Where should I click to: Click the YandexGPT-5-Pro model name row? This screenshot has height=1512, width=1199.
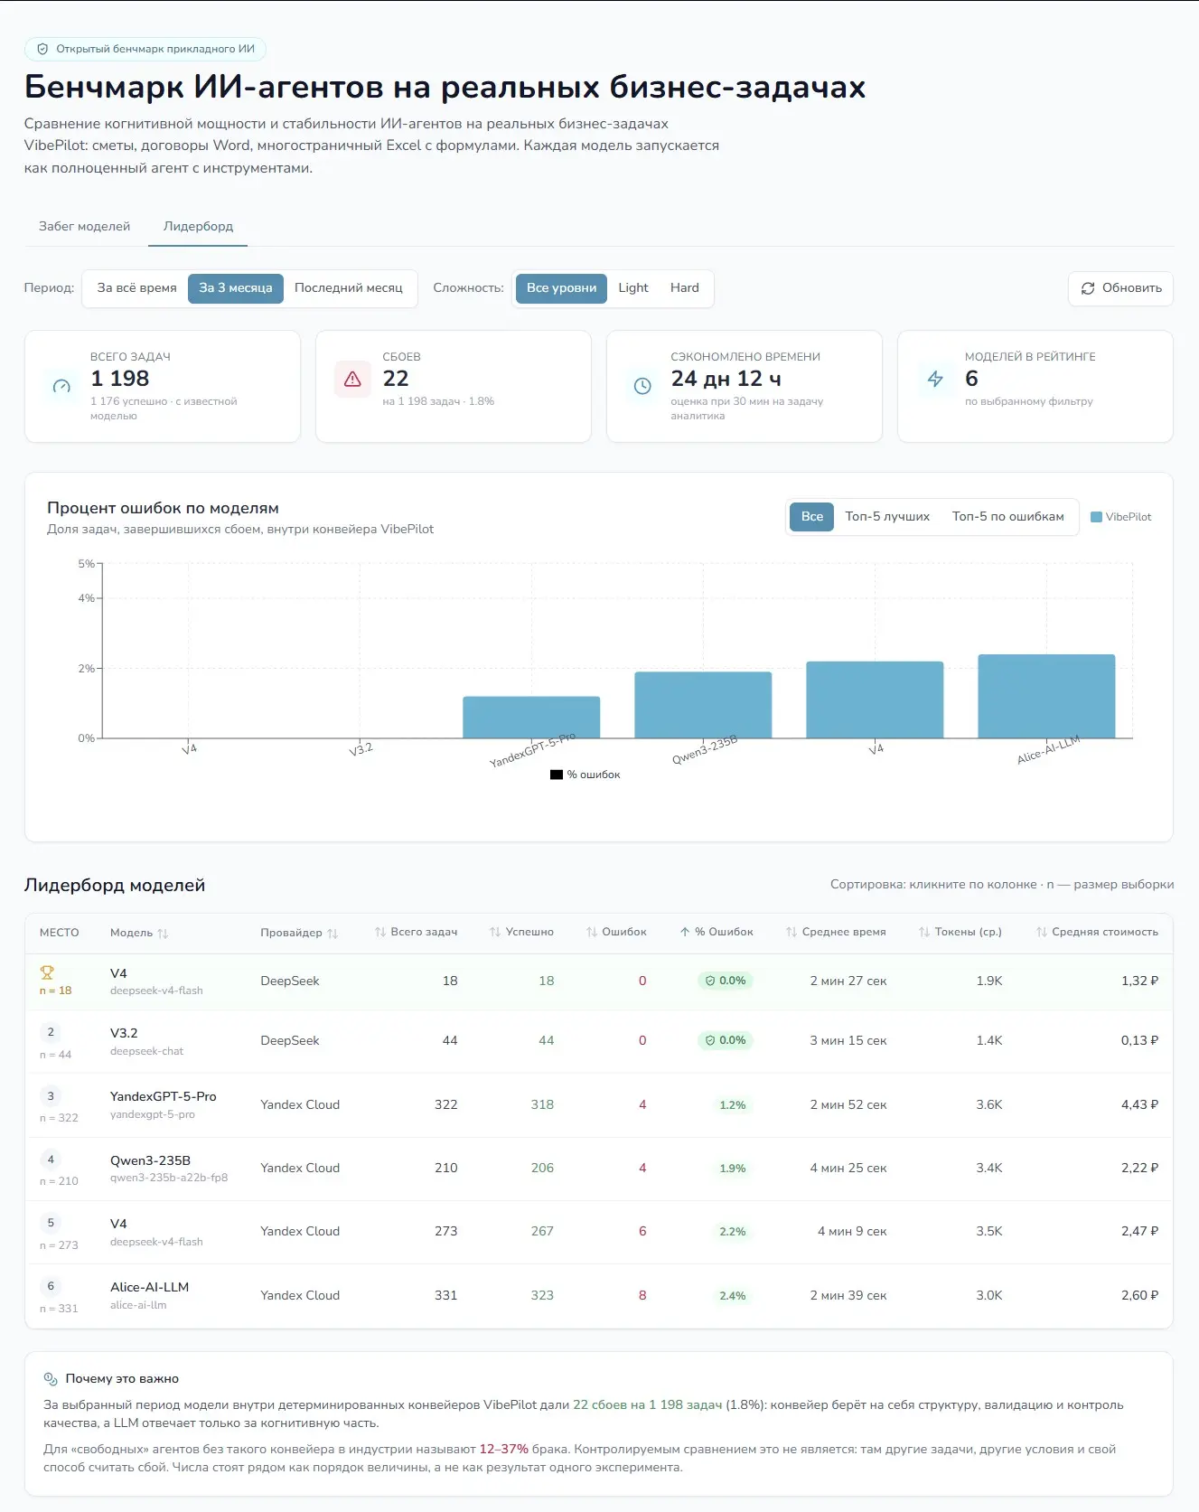tap(163, 1096)
